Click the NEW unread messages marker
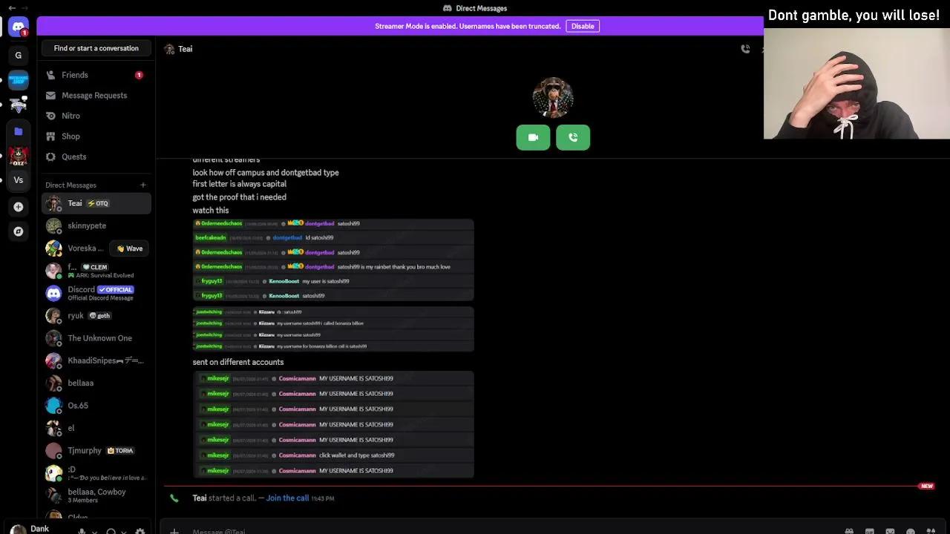 click(x=926, y=487)
